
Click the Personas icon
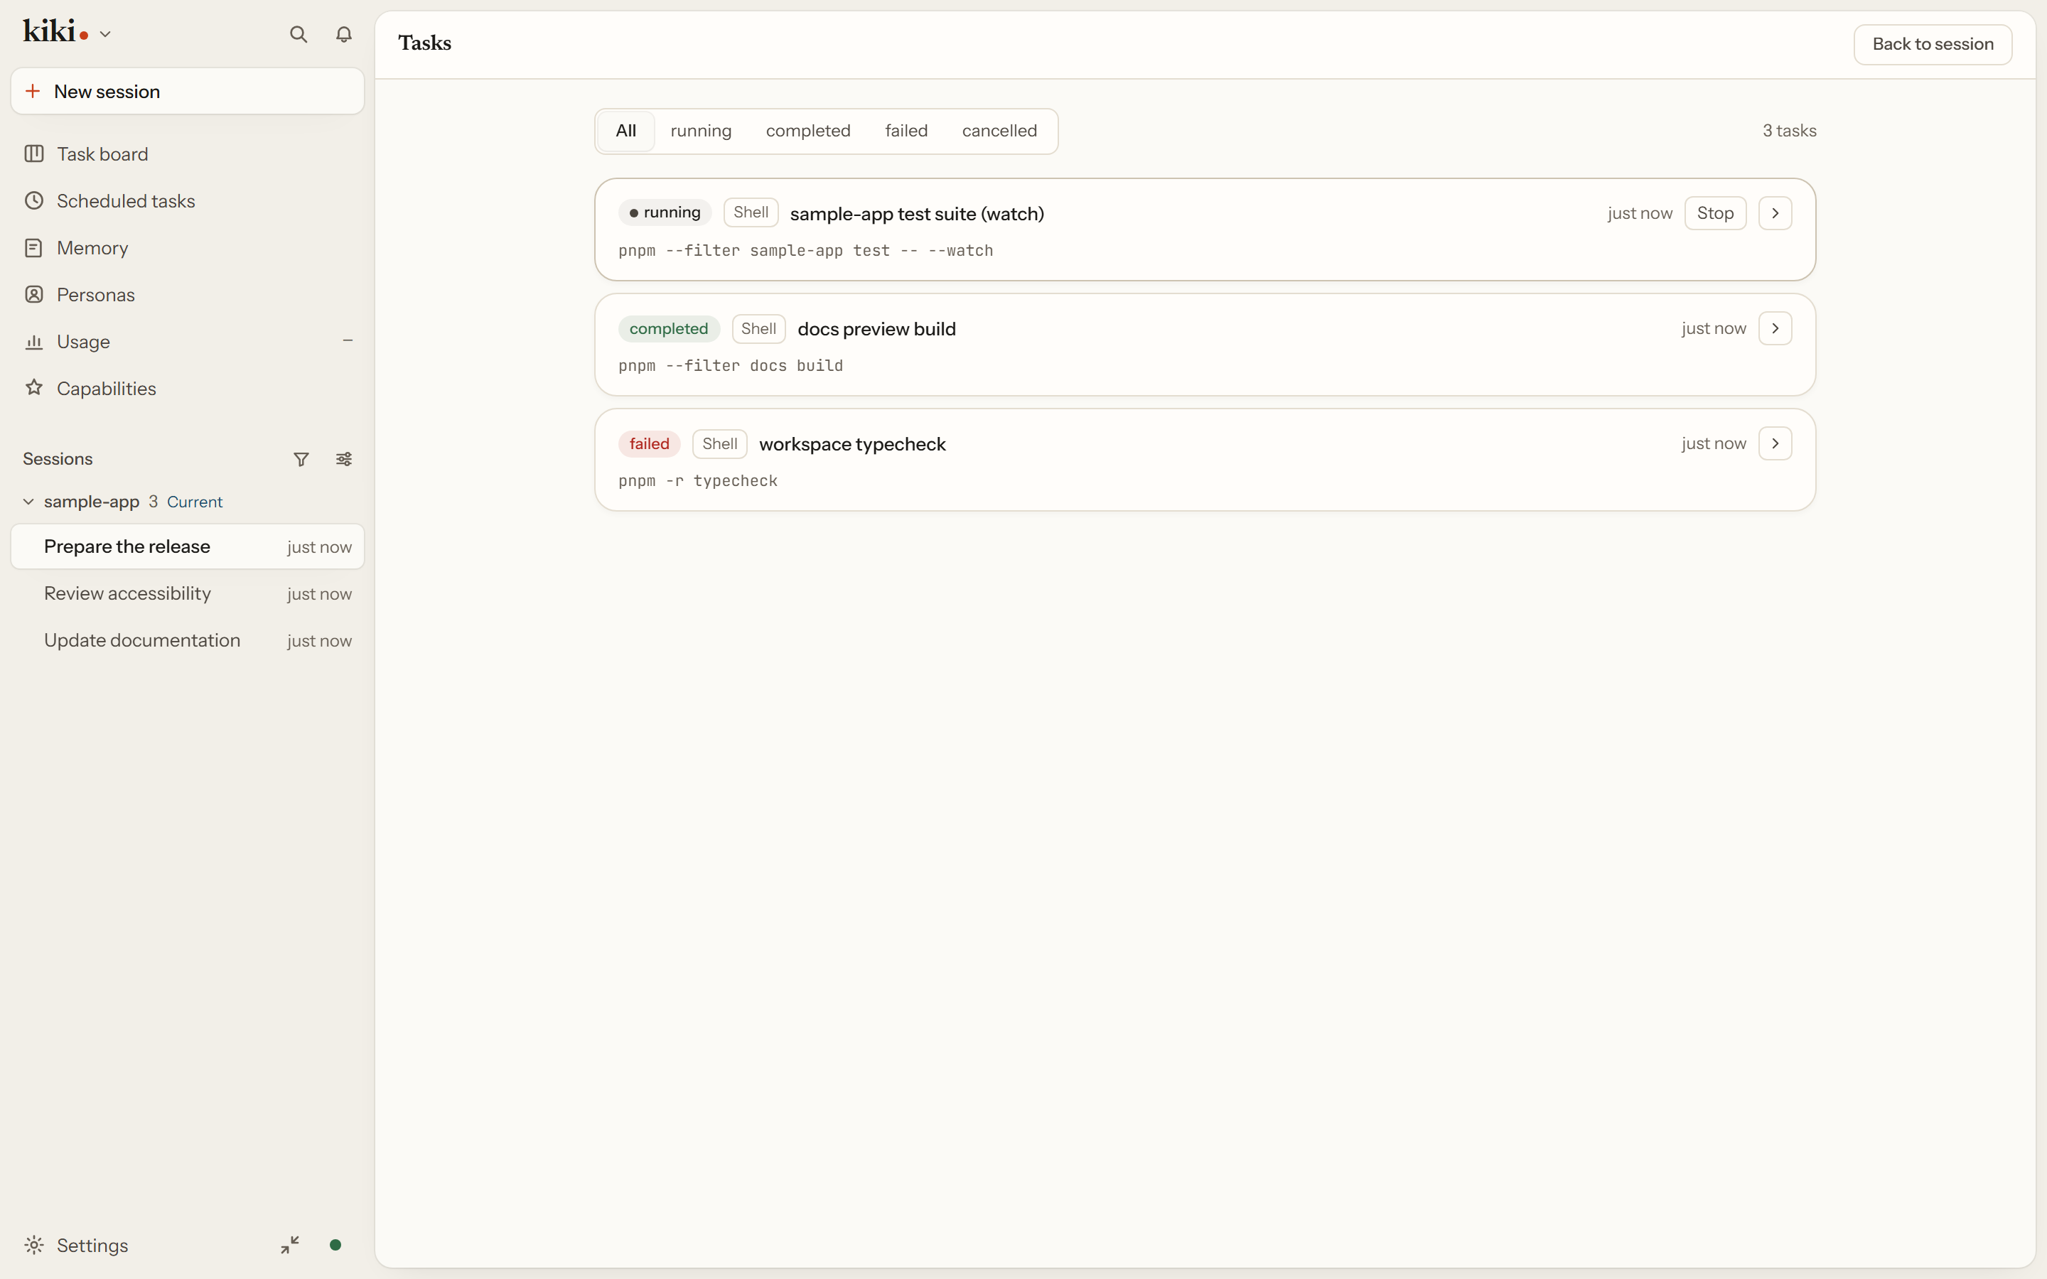click(x=34, y=294)
